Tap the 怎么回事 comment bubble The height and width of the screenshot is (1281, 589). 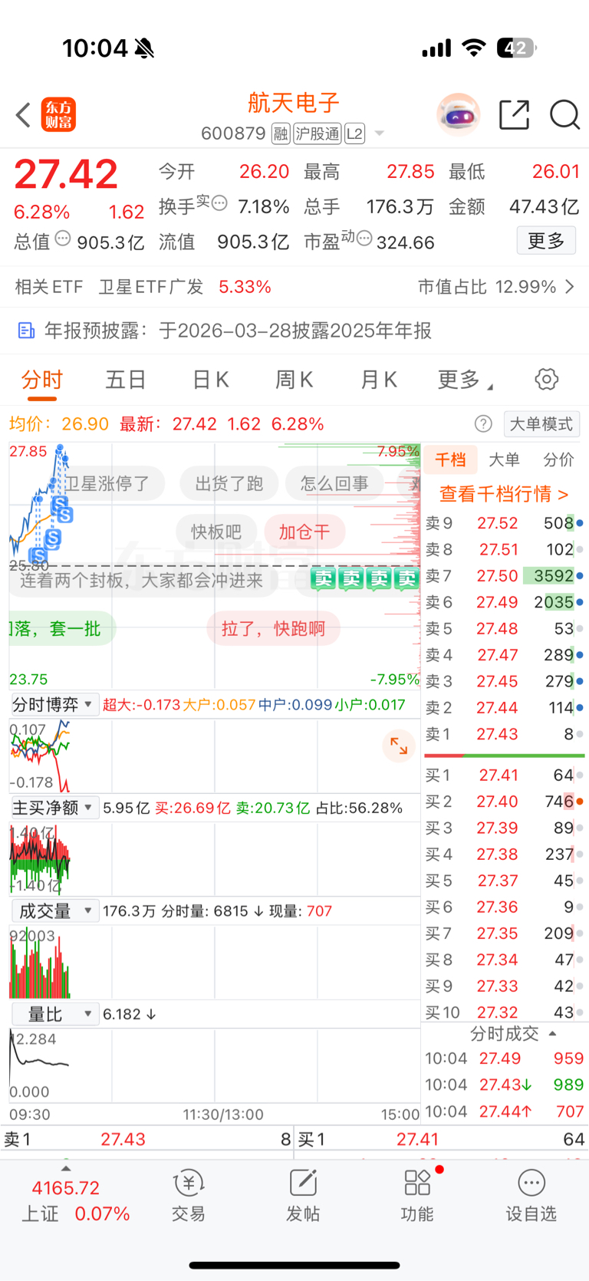pyautogui.click(x=334, y=483)
